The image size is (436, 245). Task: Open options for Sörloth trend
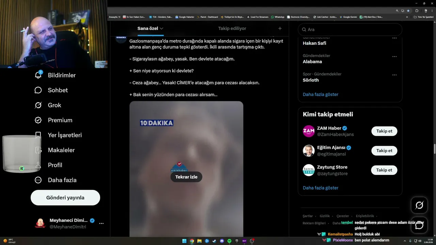point(394,75)
